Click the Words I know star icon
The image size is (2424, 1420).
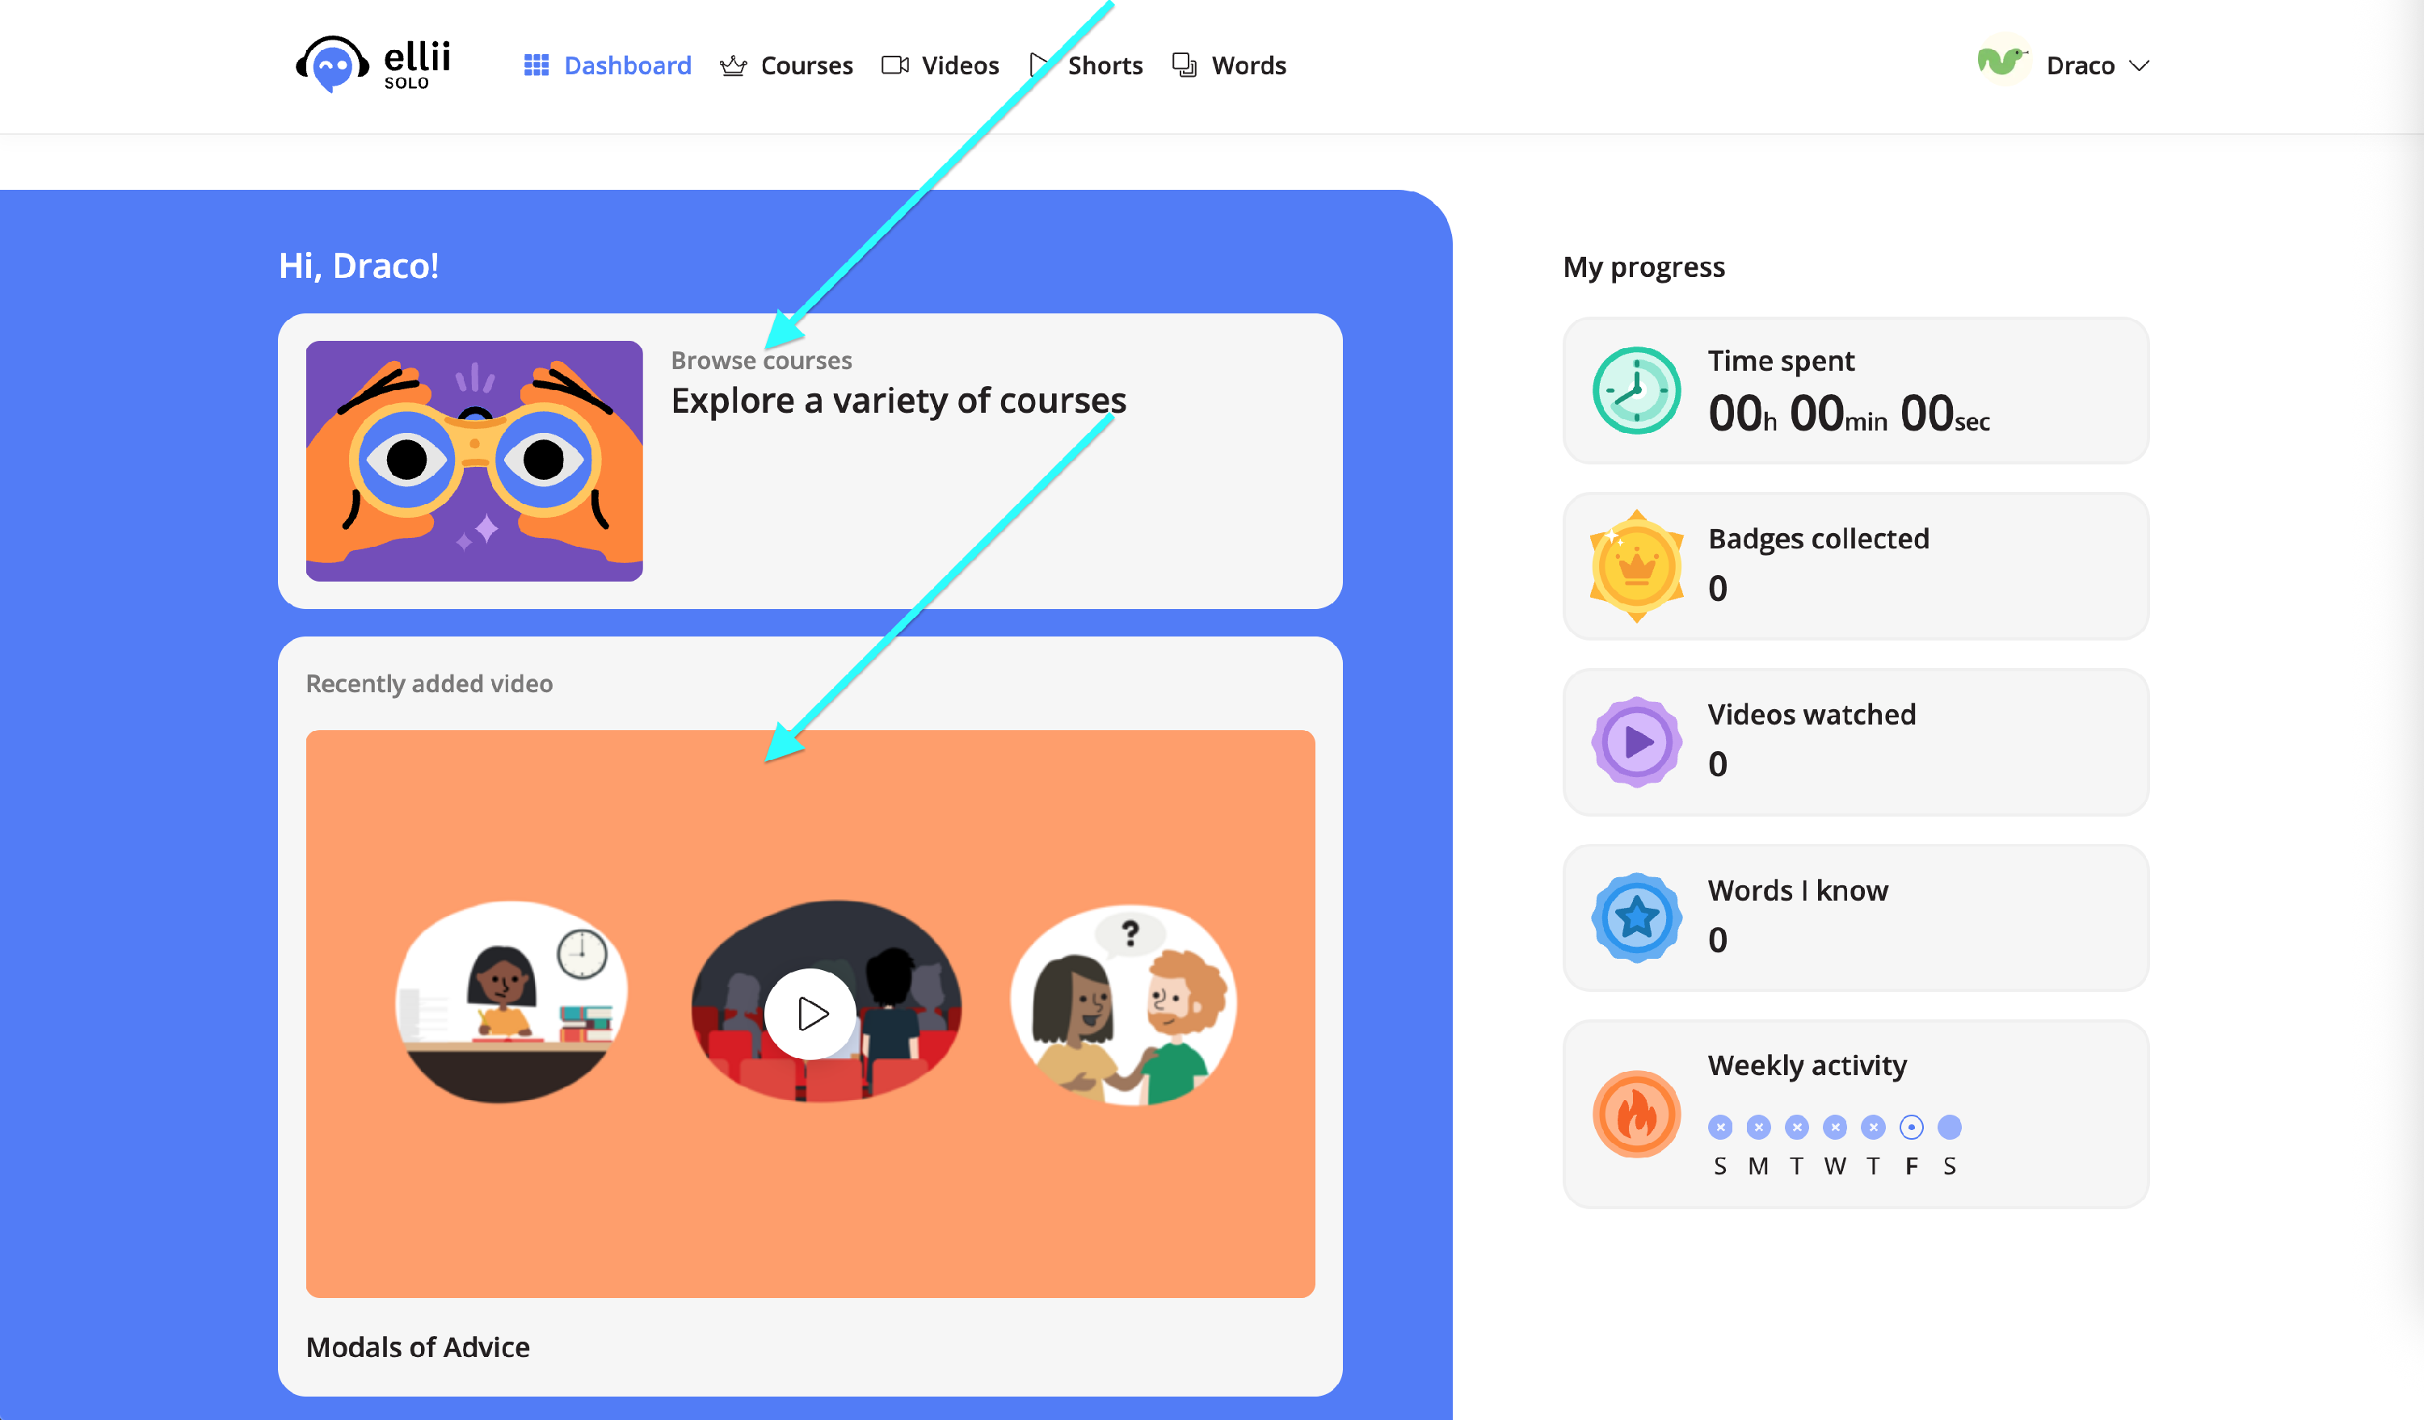(x=1635, y=918)
